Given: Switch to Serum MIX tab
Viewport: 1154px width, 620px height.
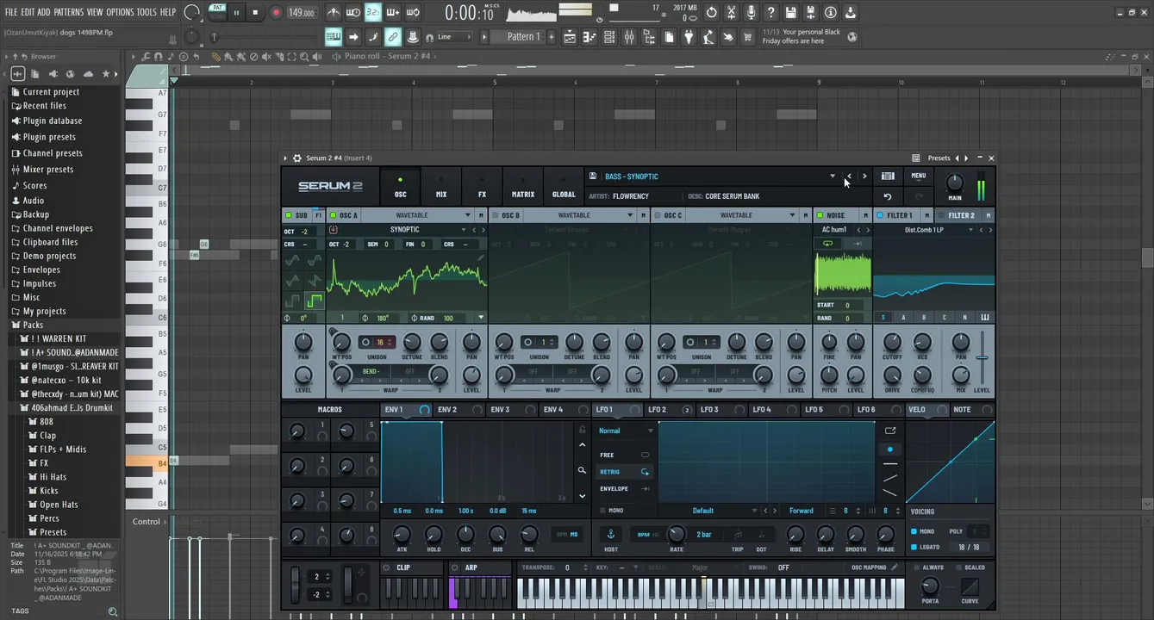Looking at the screenshot, I should [441, 186].
